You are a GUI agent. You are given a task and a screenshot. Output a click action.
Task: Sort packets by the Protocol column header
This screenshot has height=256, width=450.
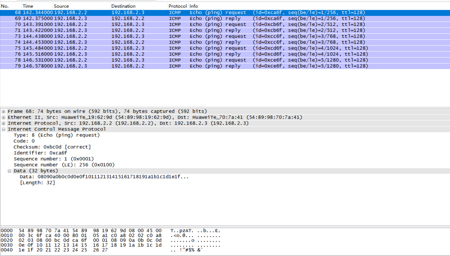pyautogui.click(x=178, y=6)
